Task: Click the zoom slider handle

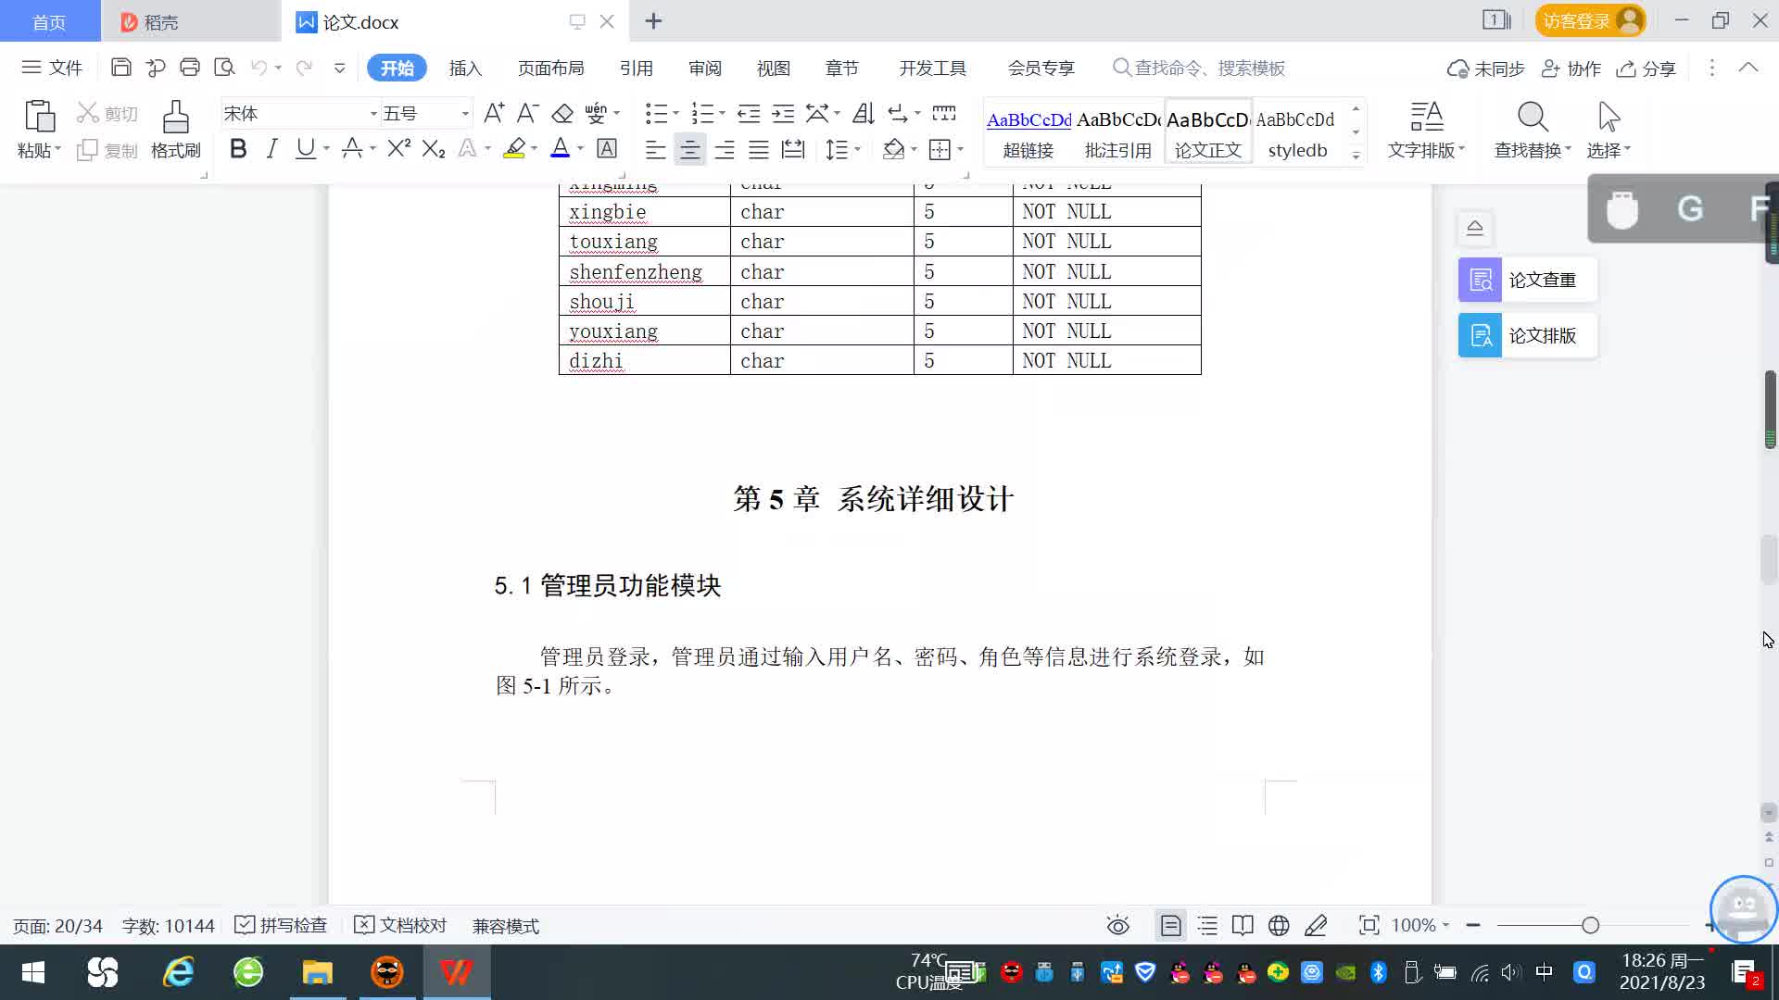Action: (x=1590, y=925)
